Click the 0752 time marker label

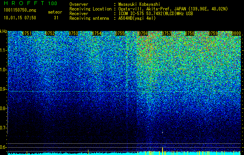pyautogui.click(x=50, y=33)
